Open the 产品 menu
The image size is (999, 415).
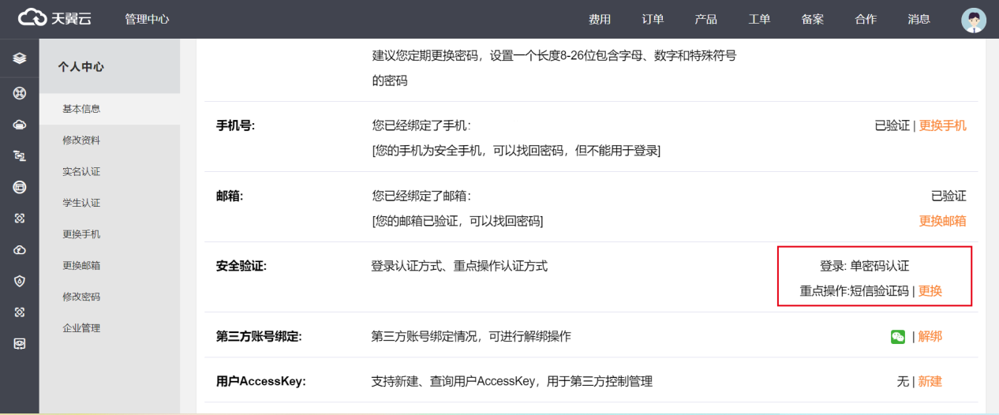(706, 19)
